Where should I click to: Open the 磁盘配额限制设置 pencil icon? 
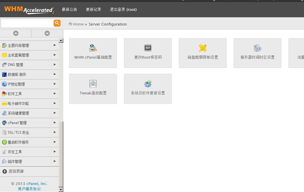(x=203, y=48)
